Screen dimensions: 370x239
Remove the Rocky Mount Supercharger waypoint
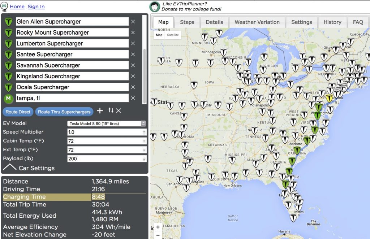point(133,32)
